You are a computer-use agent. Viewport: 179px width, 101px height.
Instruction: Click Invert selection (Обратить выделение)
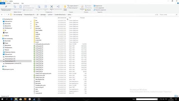(x=100, y=10)
